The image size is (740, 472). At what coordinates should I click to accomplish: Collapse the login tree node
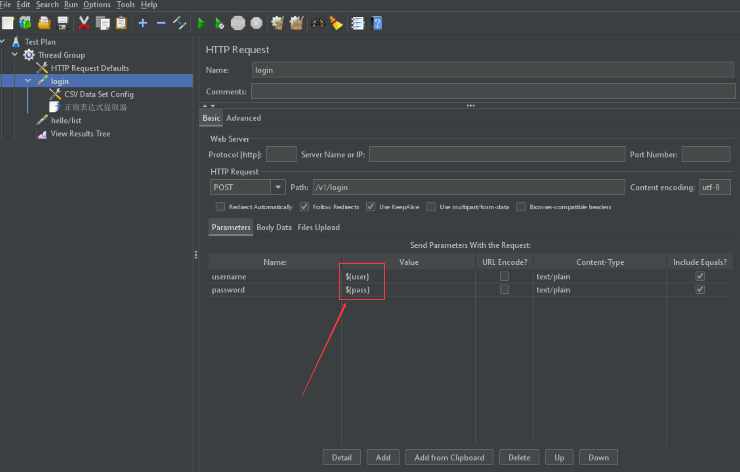[28, 81]
